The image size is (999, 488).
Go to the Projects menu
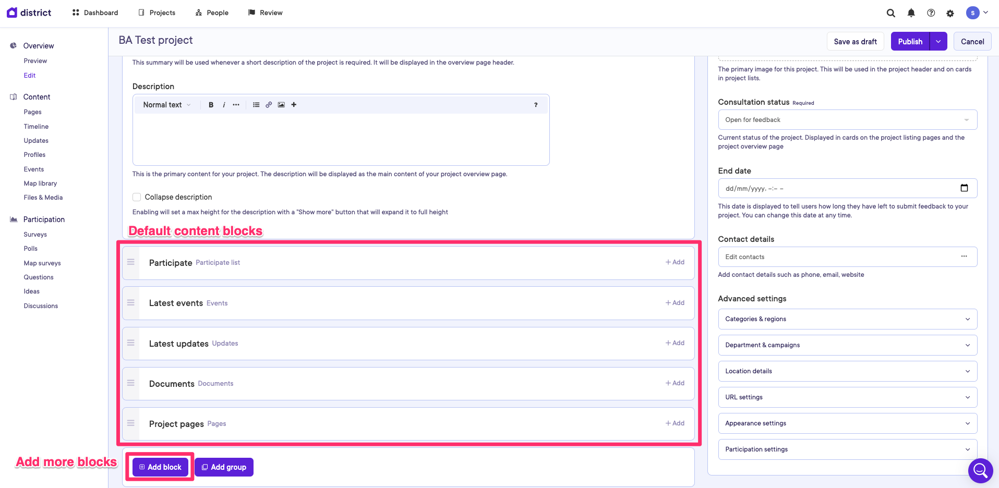tap(157, 13)
